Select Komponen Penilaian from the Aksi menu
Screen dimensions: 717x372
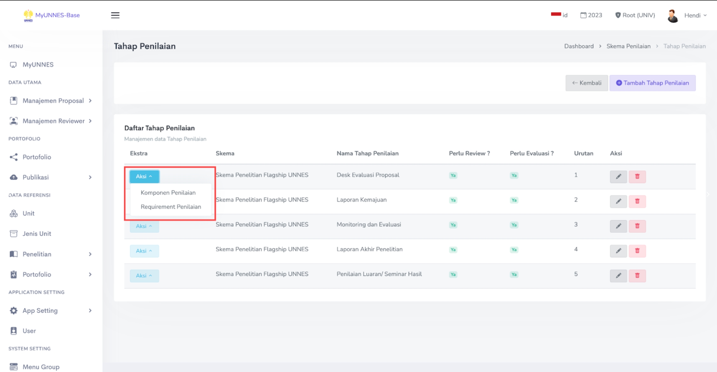pyautogui.click(x=168, y=193)
